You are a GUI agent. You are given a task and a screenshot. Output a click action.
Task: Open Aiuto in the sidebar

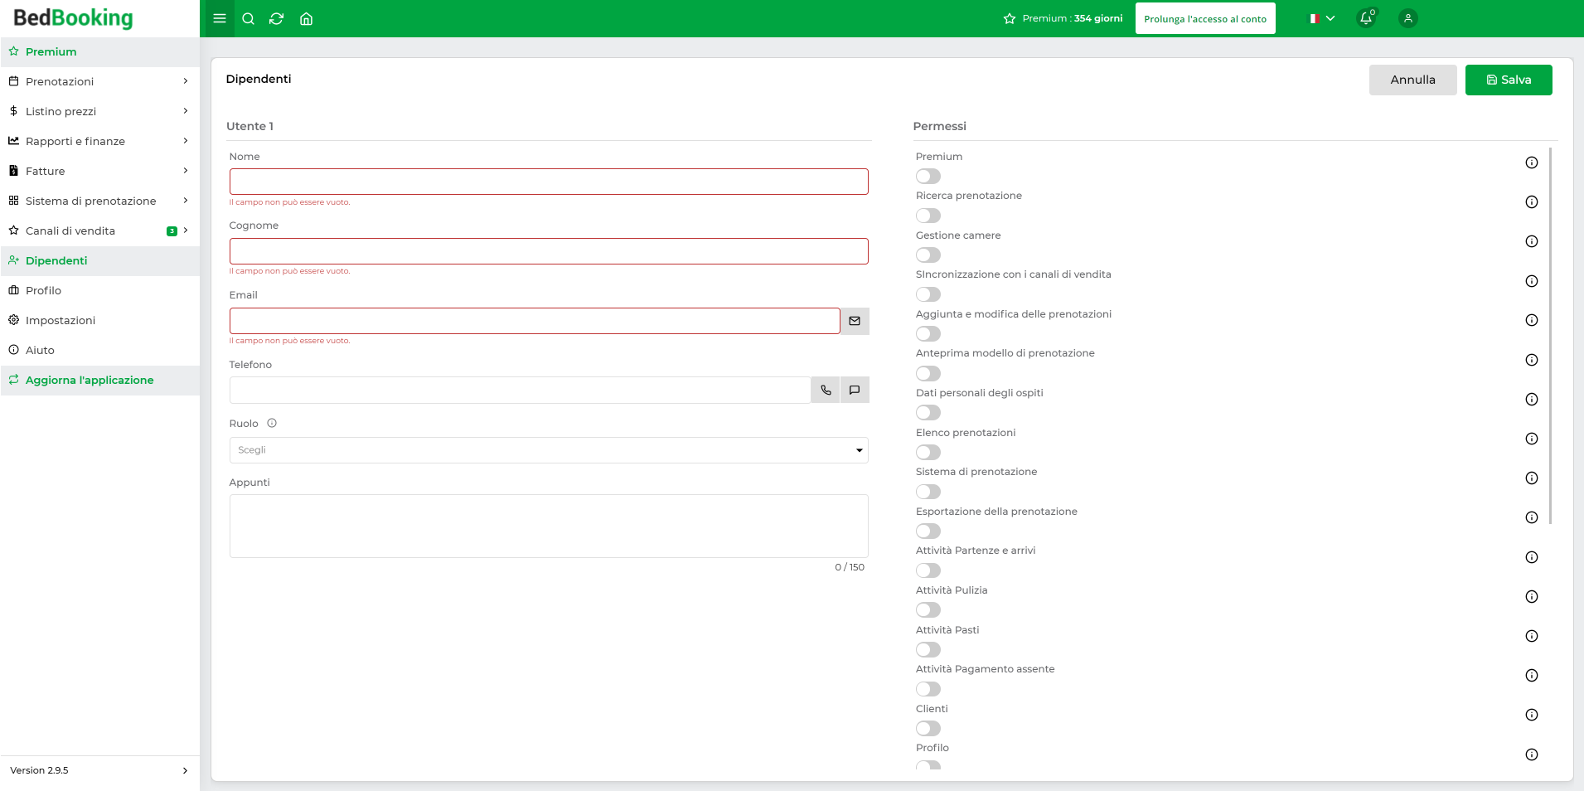[x=100, y=350]
